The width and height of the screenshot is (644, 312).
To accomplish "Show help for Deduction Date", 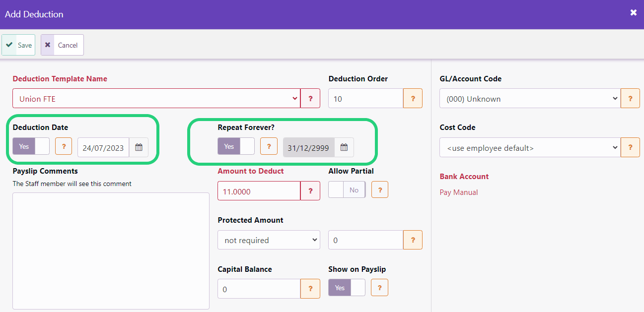I will (64, 146).
